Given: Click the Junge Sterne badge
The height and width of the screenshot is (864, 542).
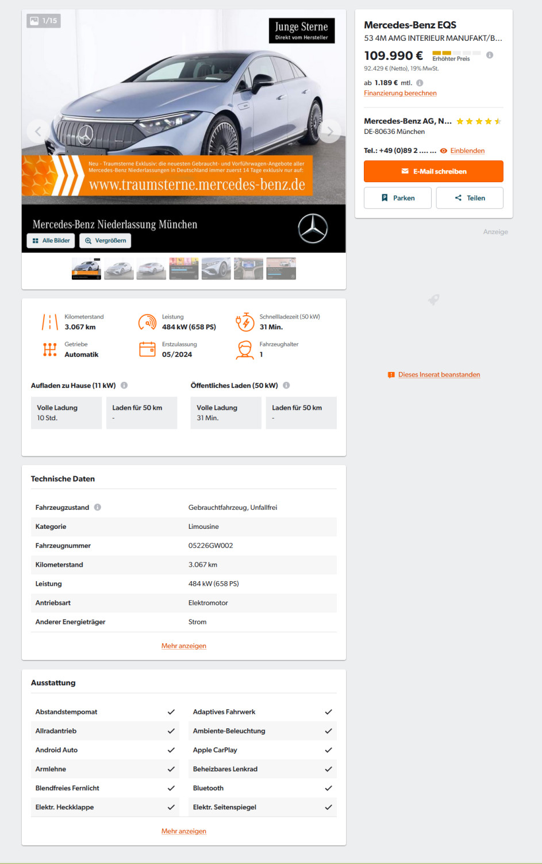Looking at the screenshot, I should [x=302, y=30].
